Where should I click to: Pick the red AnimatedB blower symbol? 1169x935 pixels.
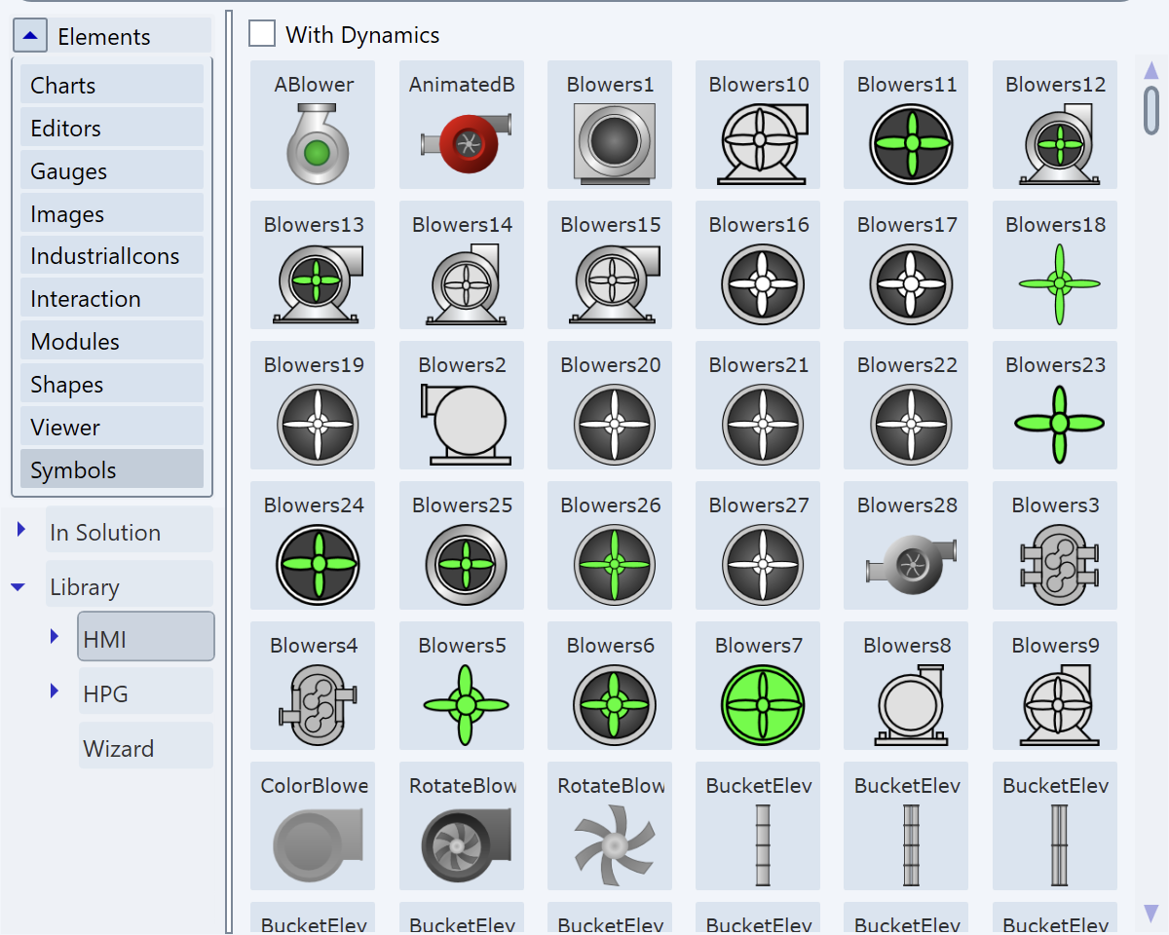[462, 125]
